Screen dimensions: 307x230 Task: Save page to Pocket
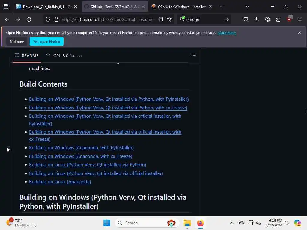246,19
